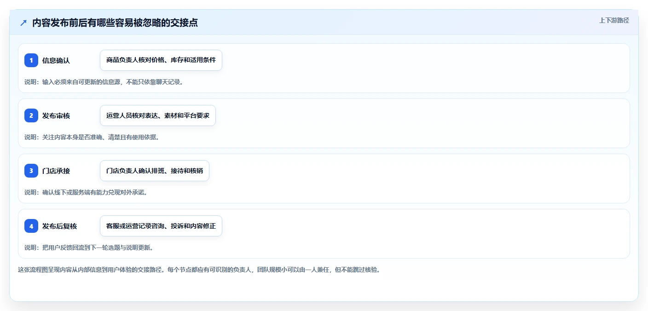Click the 运营人员核对表达、素材和平台要求 box
Screen dimensions: 648x311
tap(158, 115)
